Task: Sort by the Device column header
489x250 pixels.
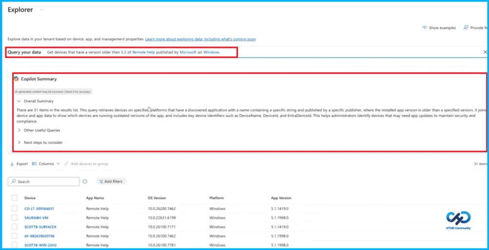Action: click(x=30, y=198)
